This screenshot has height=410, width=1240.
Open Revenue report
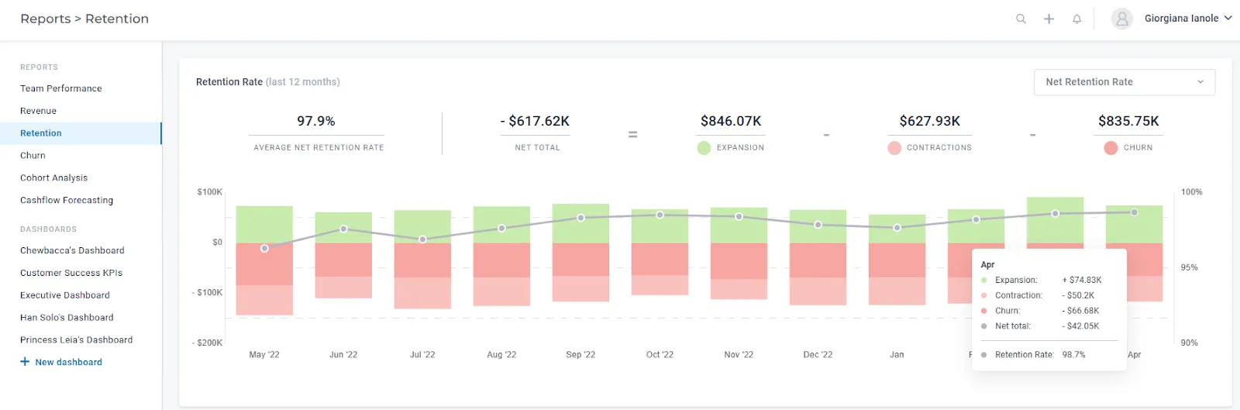click(38, 111)
